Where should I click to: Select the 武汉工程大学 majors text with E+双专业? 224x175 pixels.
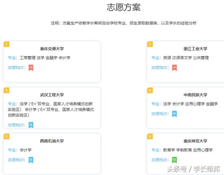coord(51,110)
